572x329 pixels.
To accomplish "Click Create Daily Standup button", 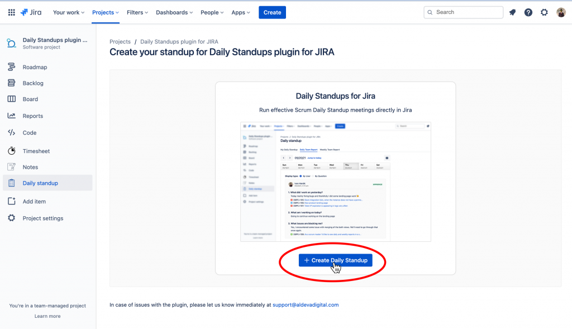I will [x=336, y=260].
